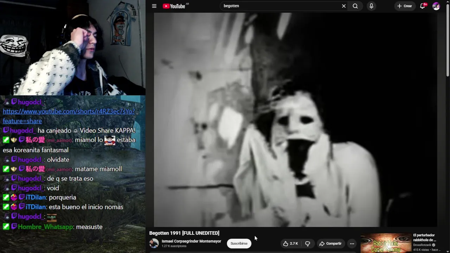Viewport: 450px width, 253px height.
Task: Open the Crear menu
Action: [x=404, y=6]
